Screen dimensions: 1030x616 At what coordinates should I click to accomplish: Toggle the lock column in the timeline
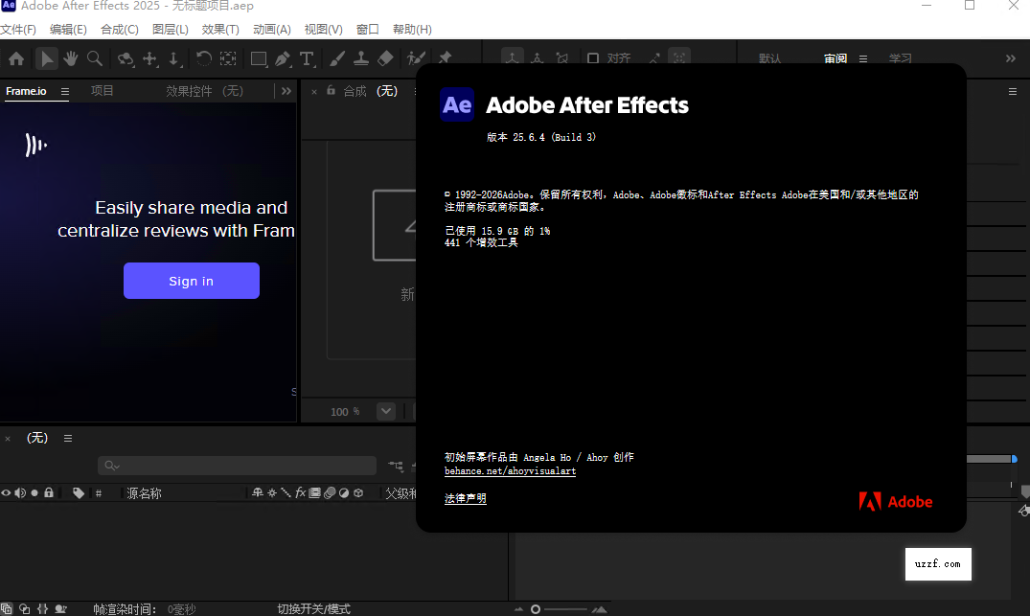(x=48, y=492)
